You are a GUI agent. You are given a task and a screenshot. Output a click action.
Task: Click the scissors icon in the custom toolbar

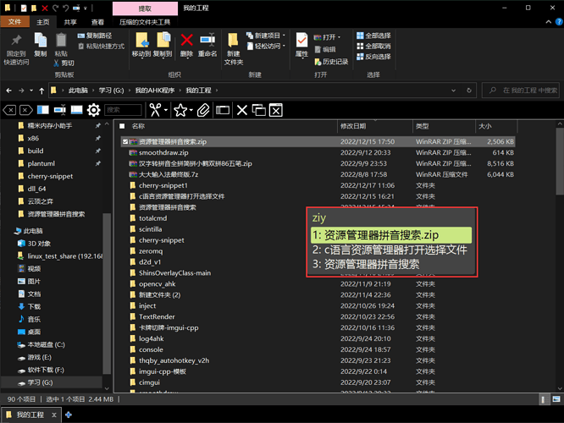(154, 110)
